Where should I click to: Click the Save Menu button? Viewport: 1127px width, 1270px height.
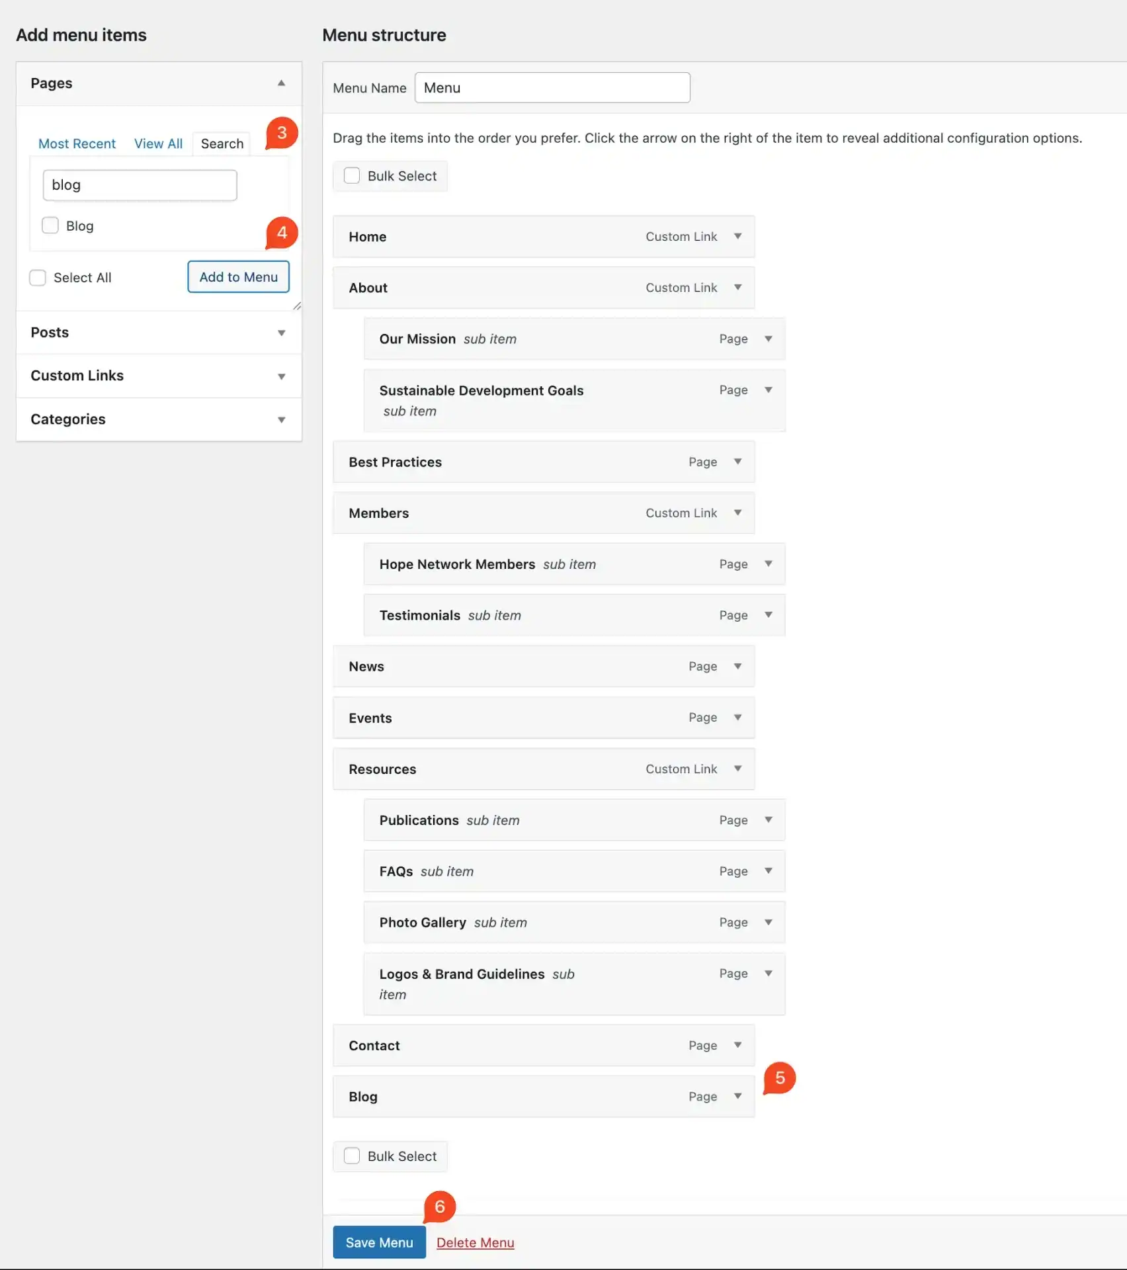(379, 1242)
